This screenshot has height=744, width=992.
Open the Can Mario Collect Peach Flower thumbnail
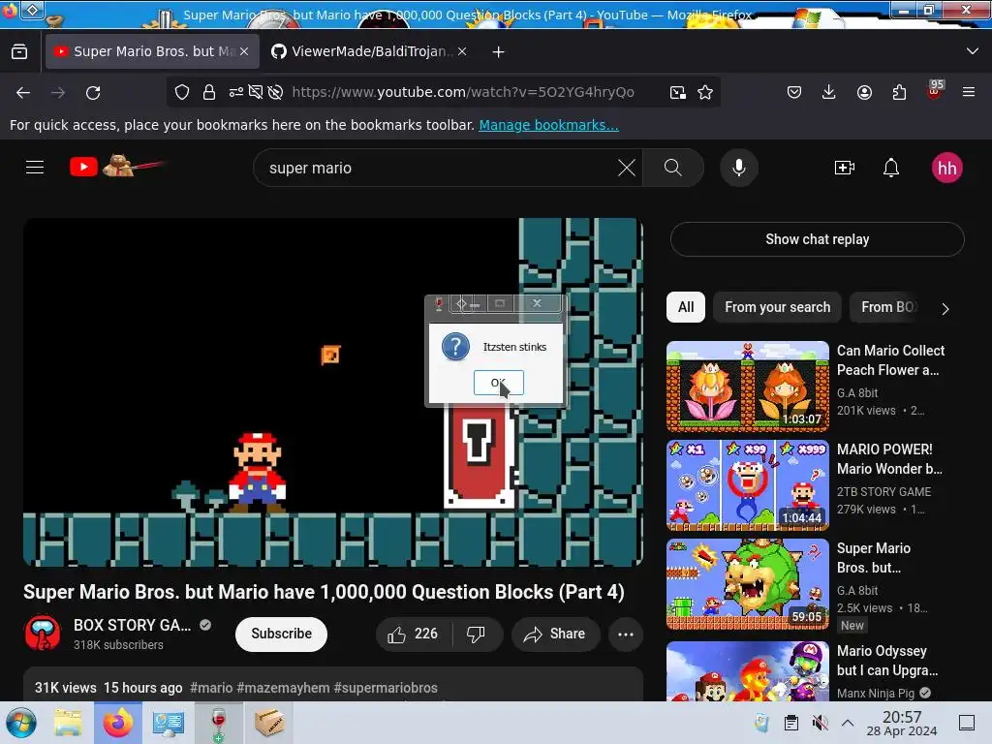click(747, 386)
